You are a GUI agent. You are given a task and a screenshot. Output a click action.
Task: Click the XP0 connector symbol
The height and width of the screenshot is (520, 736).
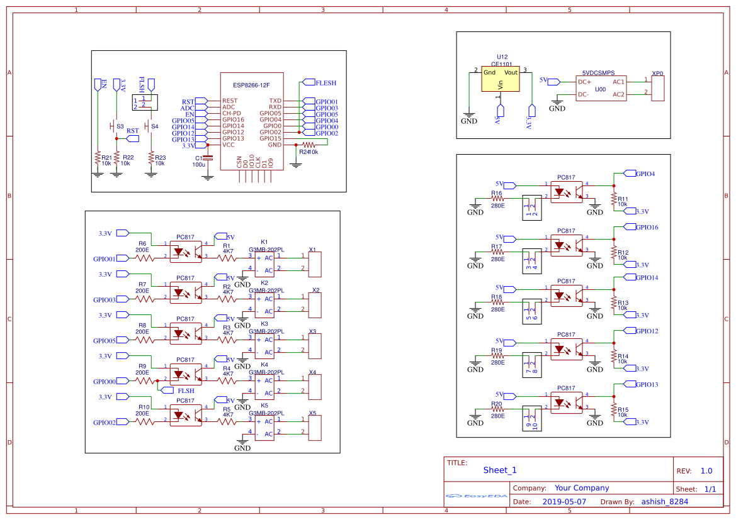pyautogui.click(x=657, y=87)
